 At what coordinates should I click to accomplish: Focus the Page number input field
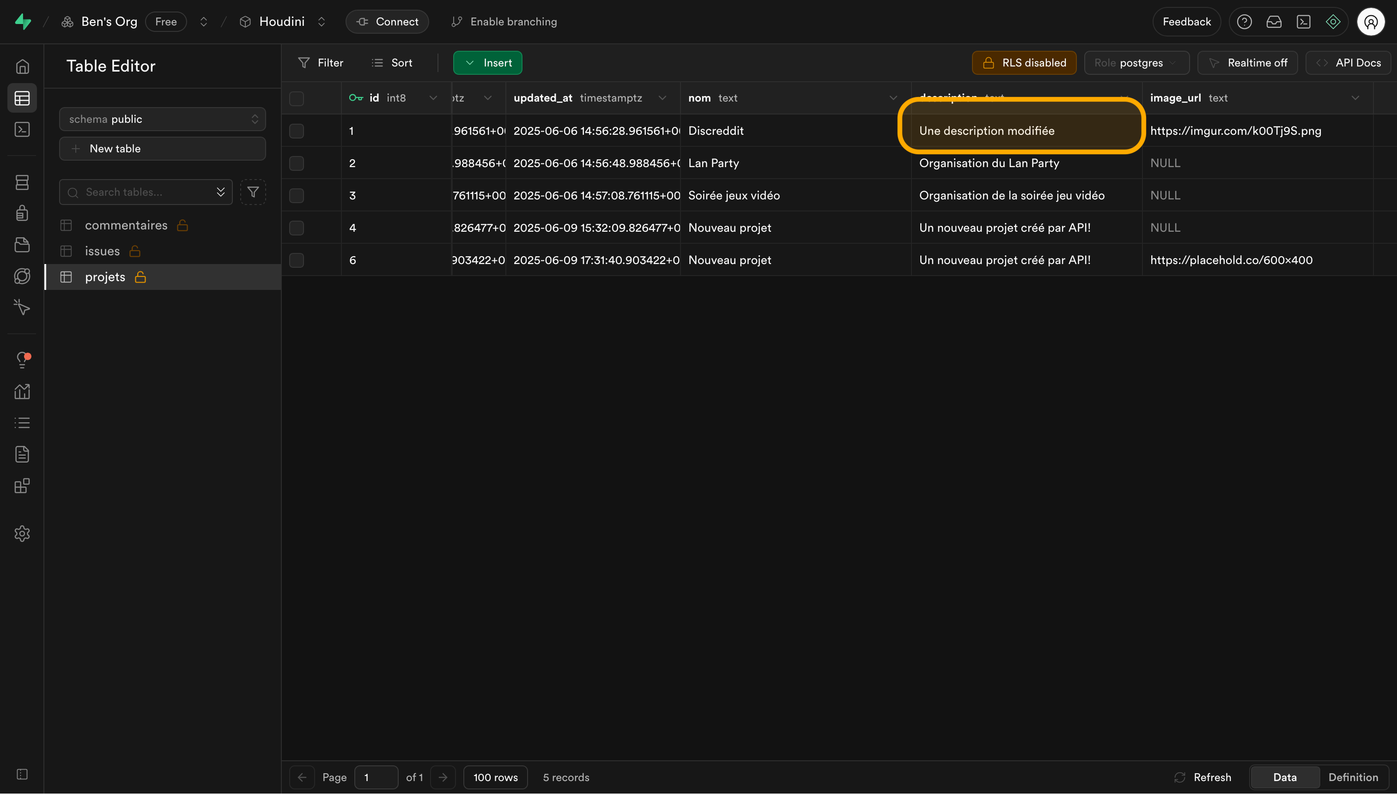376,777
